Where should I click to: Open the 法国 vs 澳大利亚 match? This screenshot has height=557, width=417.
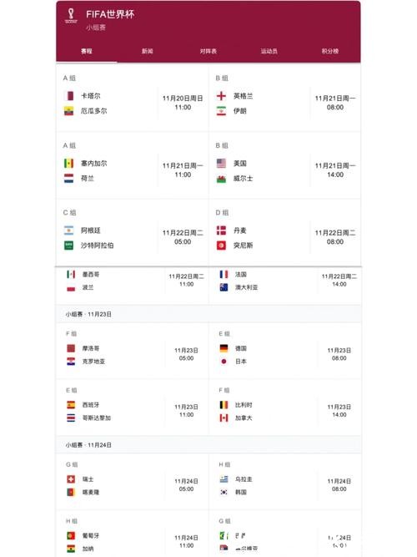[285, 286]
